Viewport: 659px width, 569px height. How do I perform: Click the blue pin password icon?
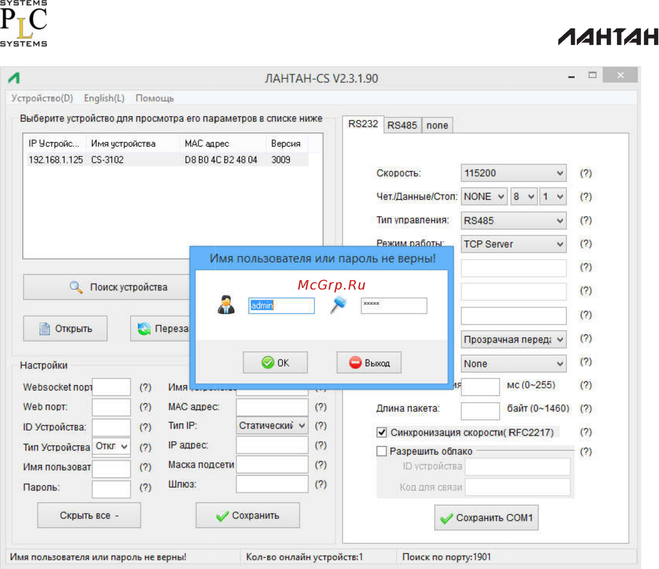(x=338, y=305)
